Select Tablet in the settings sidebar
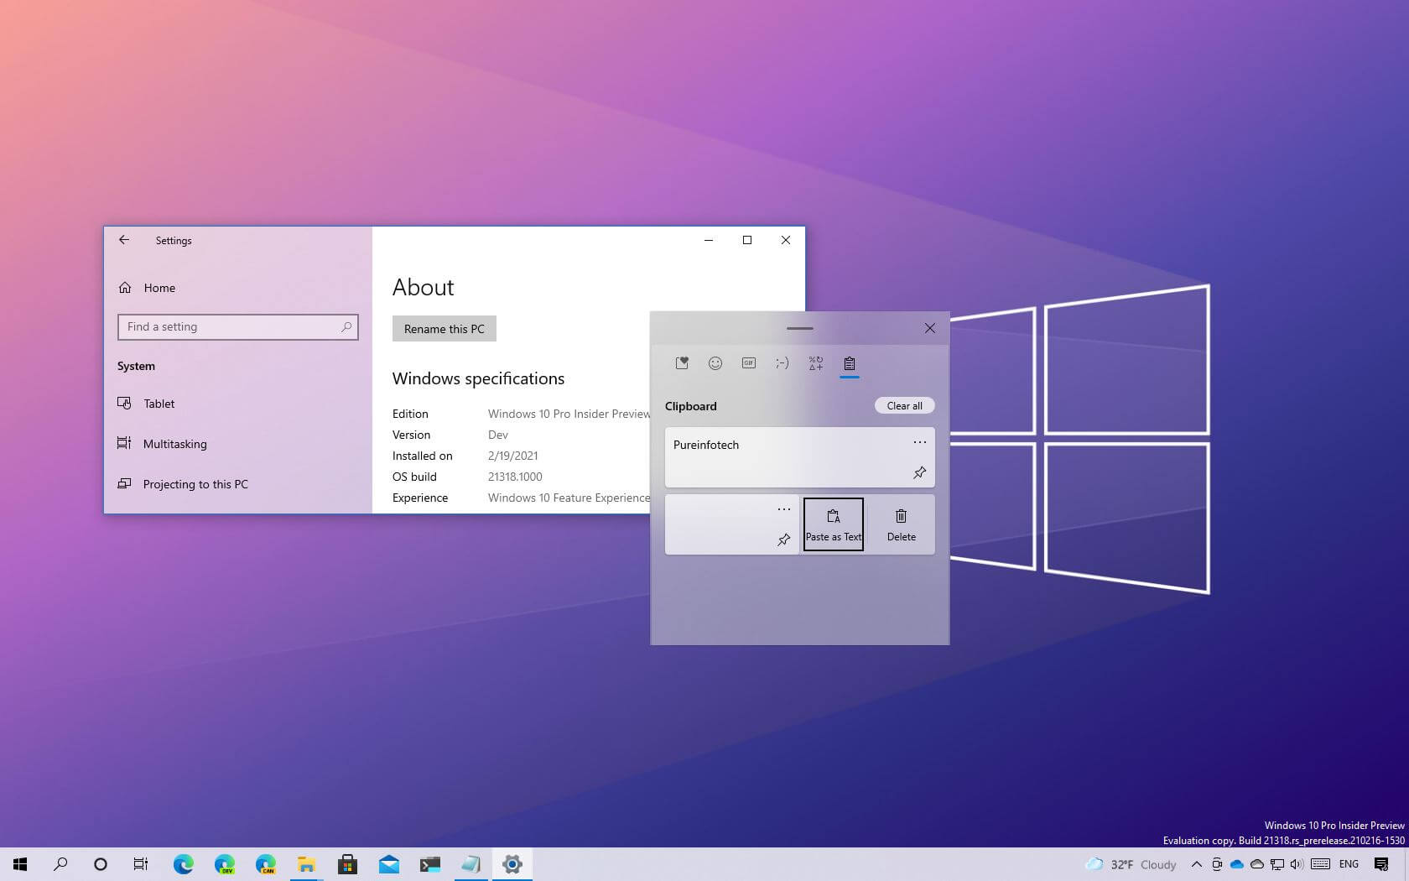The image size is (1409, 881). pyautogui.click(x=159, y=404)
